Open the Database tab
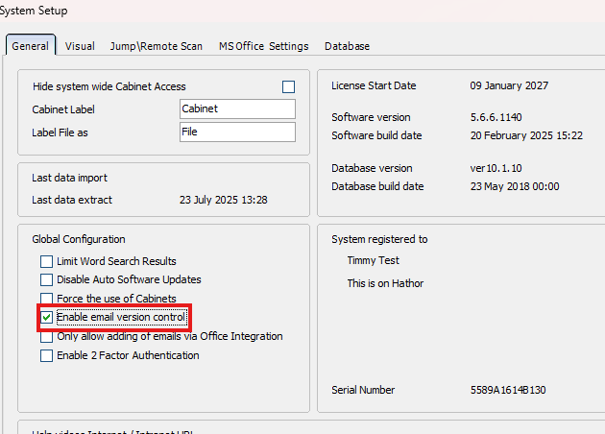This screenshot has width=605, height=434. click(x=347, y=46)
